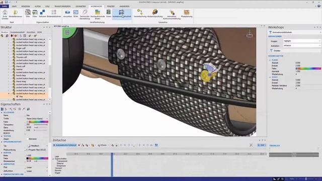322x181 pixels.
Task: Click the green view-mode icon in the viewport
Action: (x=67, y=32)
